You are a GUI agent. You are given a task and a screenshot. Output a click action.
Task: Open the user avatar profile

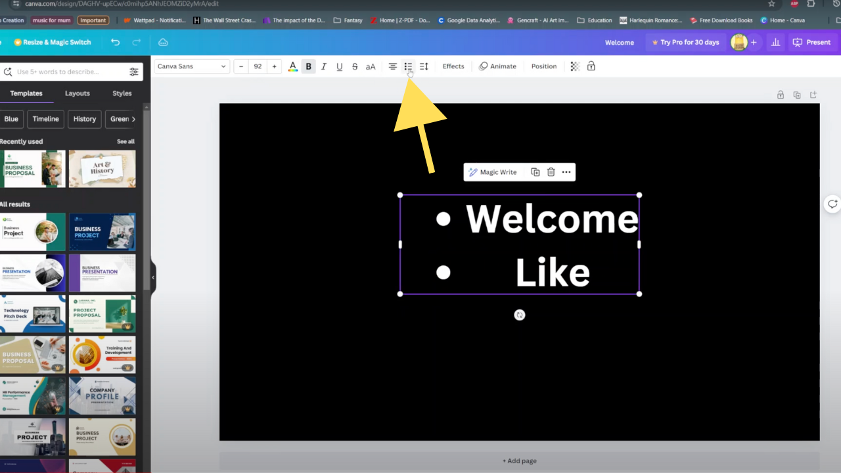pyautogui.click(x=739, y=42)
